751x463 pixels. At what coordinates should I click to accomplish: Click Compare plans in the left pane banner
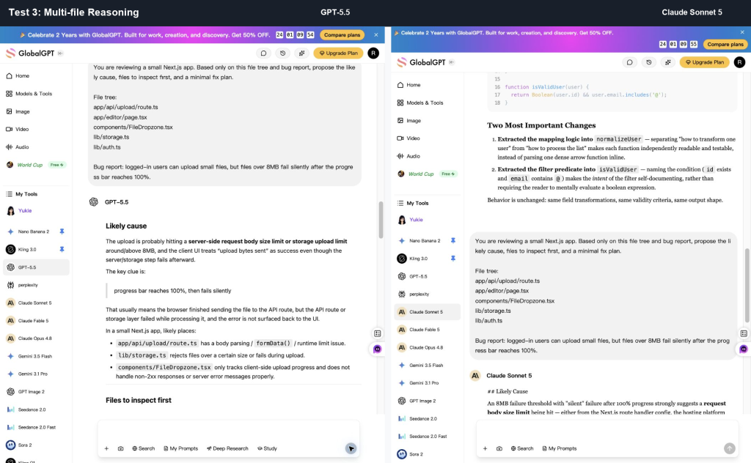(x=342, y=35)
